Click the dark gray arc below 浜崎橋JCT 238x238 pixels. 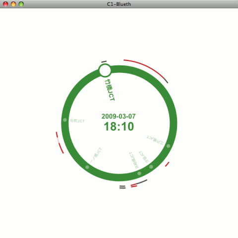point(141,182)
